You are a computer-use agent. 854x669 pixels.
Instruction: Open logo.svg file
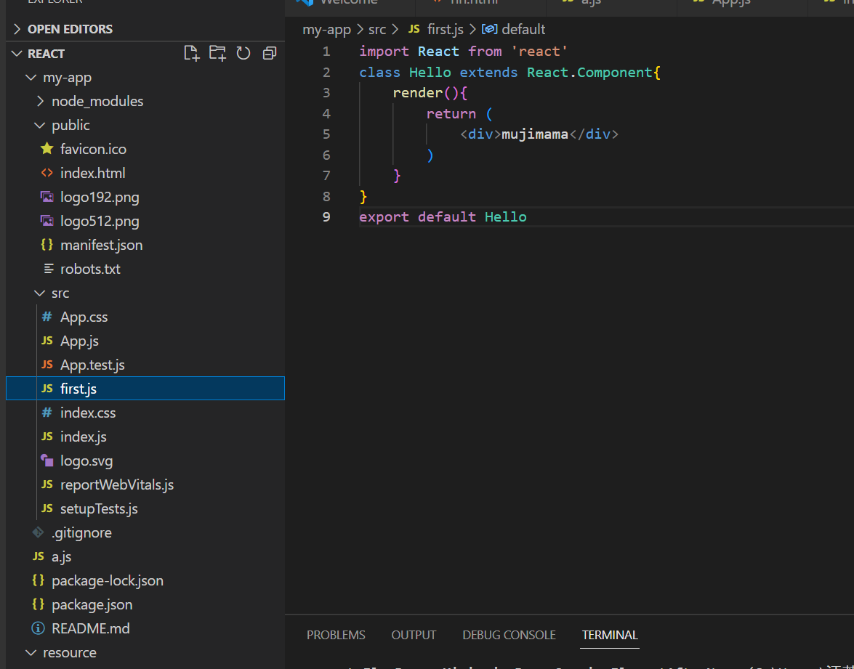[86, 461]
